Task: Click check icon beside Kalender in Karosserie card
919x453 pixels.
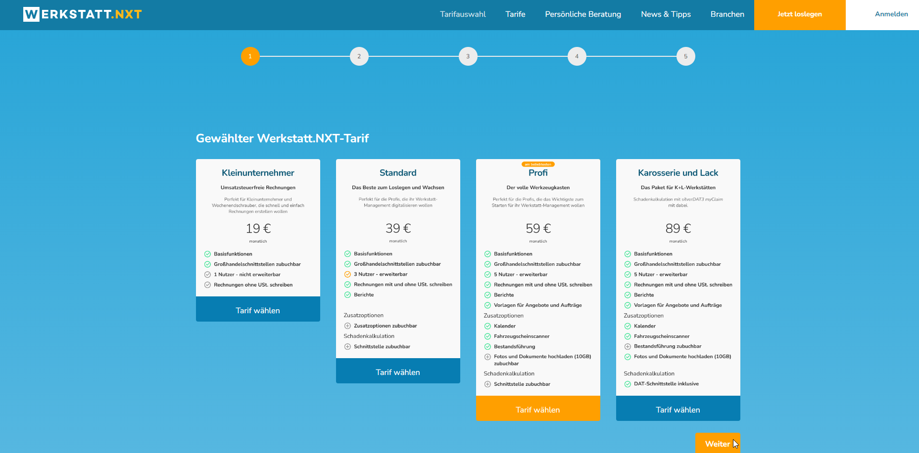Action: (628, 326)
